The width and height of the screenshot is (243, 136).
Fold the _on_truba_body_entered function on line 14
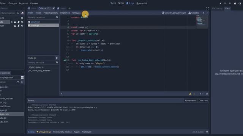click(x=70, y=60)
